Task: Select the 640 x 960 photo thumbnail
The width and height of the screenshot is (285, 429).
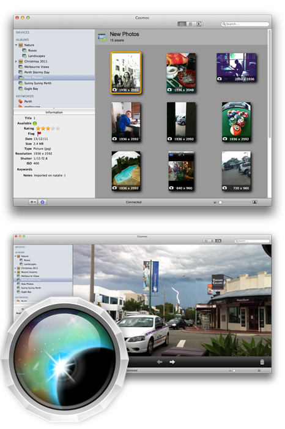Action: (181, 171)
